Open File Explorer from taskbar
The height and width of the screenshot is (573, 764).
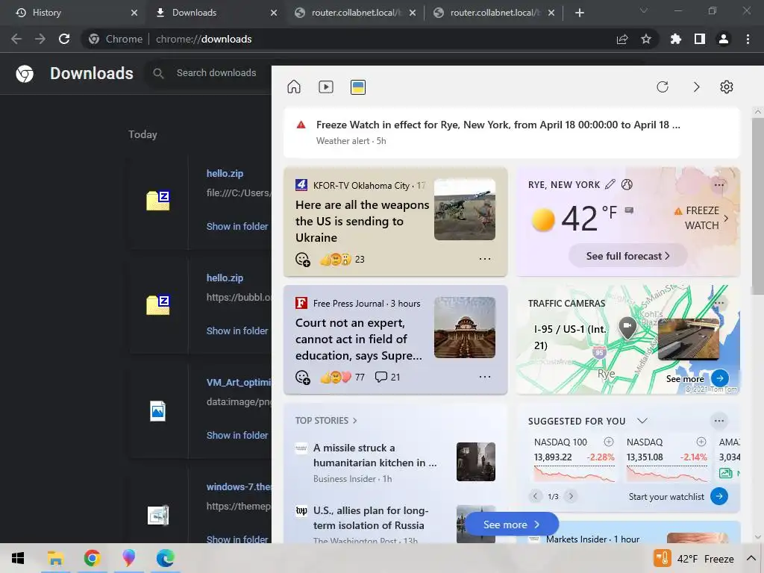[55, 558]
